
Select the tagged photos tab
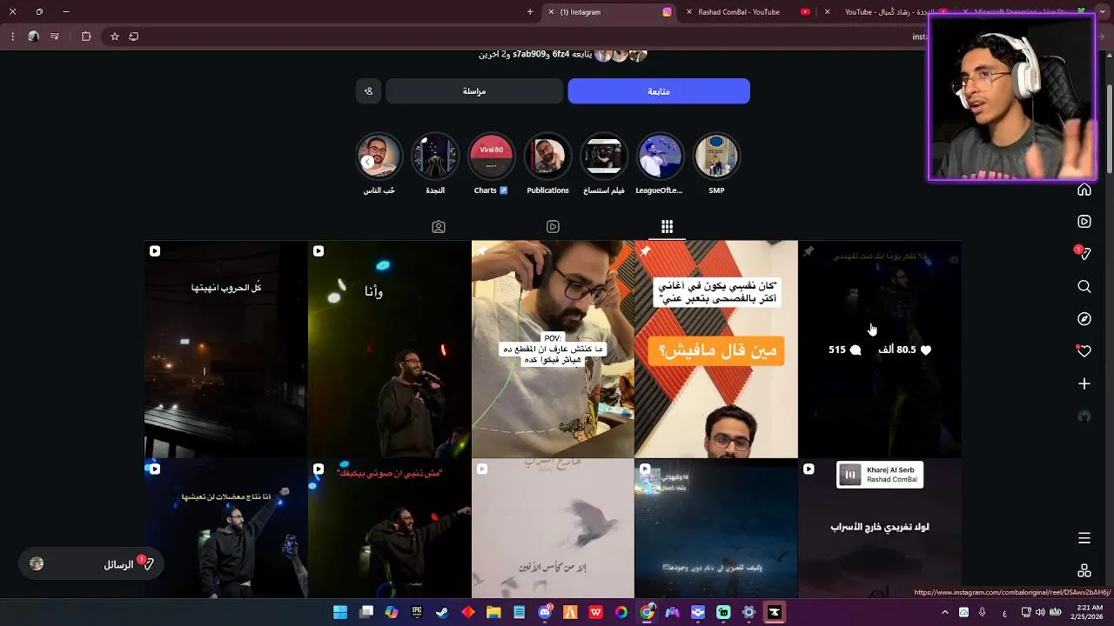(439, 227)
